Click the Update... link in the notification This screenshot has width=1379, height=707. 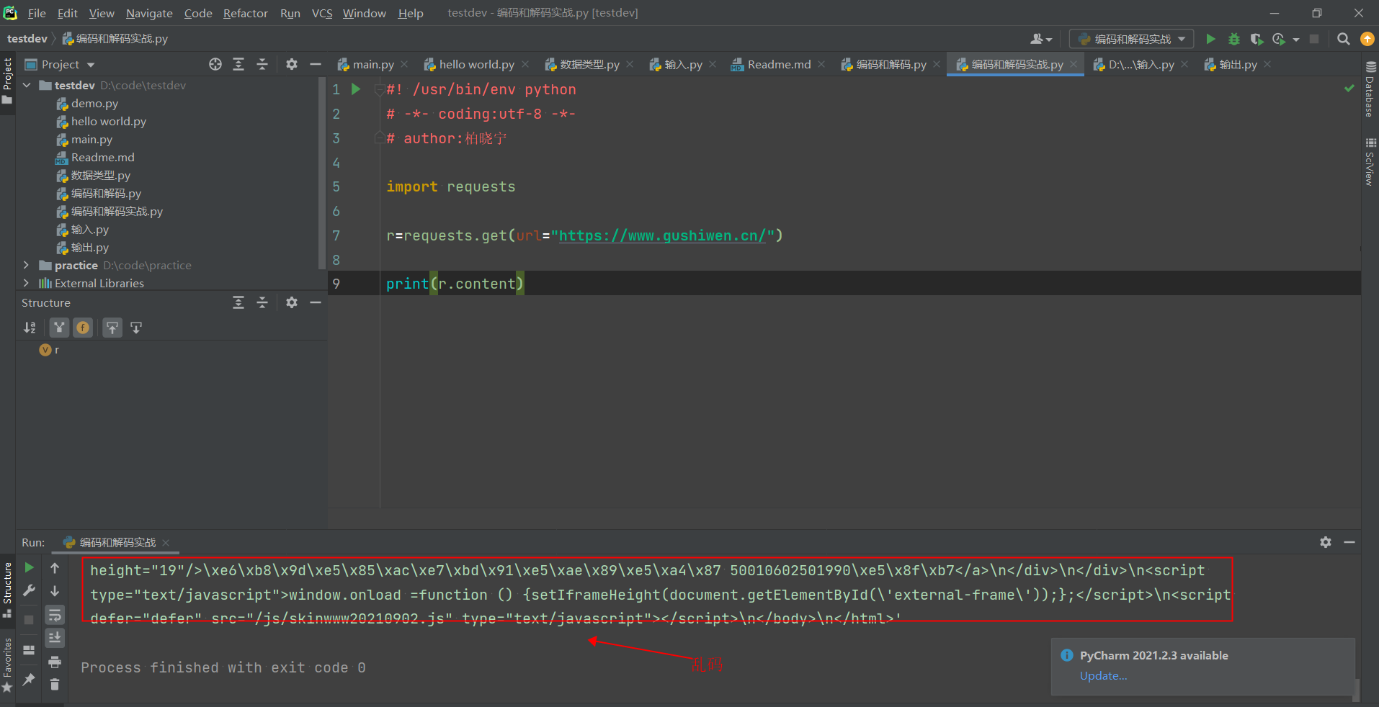1103,675
